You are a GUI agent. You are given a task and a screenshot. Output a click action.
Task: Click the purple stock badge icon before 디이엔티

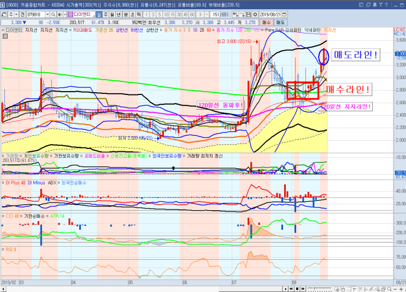pyautogui.click(x=70, y=15)
